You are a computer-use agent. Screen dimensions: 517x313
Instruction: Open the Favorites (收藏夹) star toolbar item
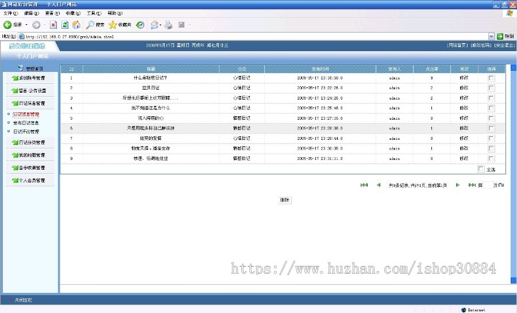point(120,25)
